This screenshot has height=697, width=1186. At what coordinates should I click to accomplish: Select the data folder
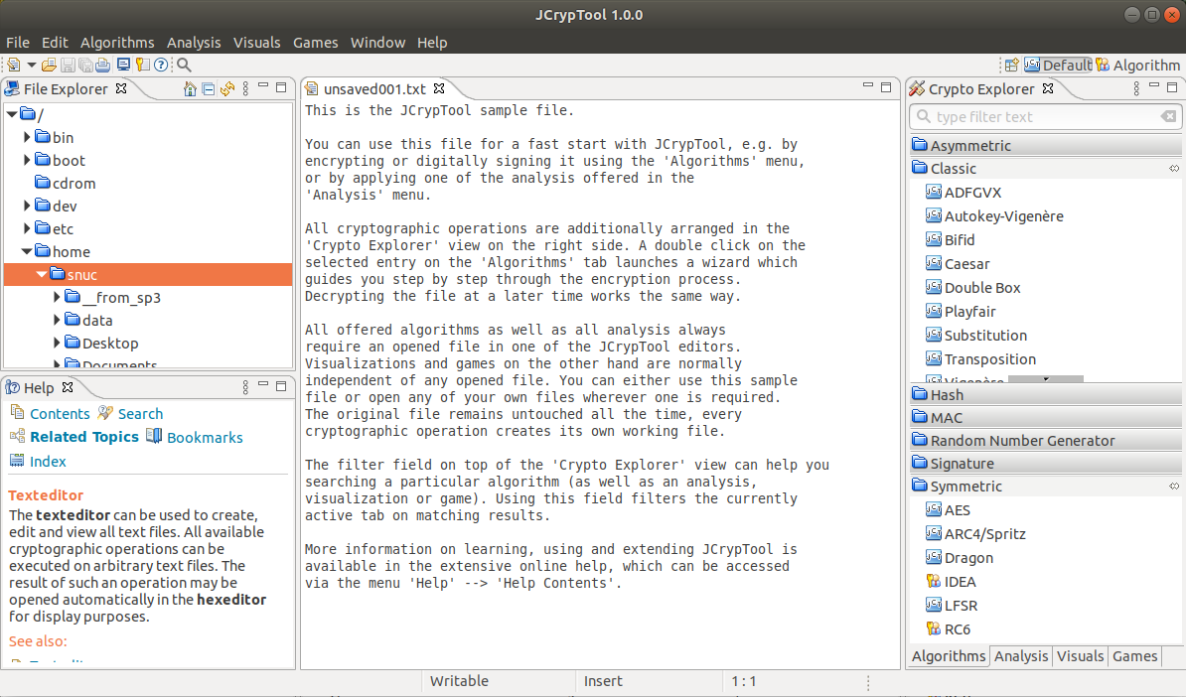pos(96,320)
